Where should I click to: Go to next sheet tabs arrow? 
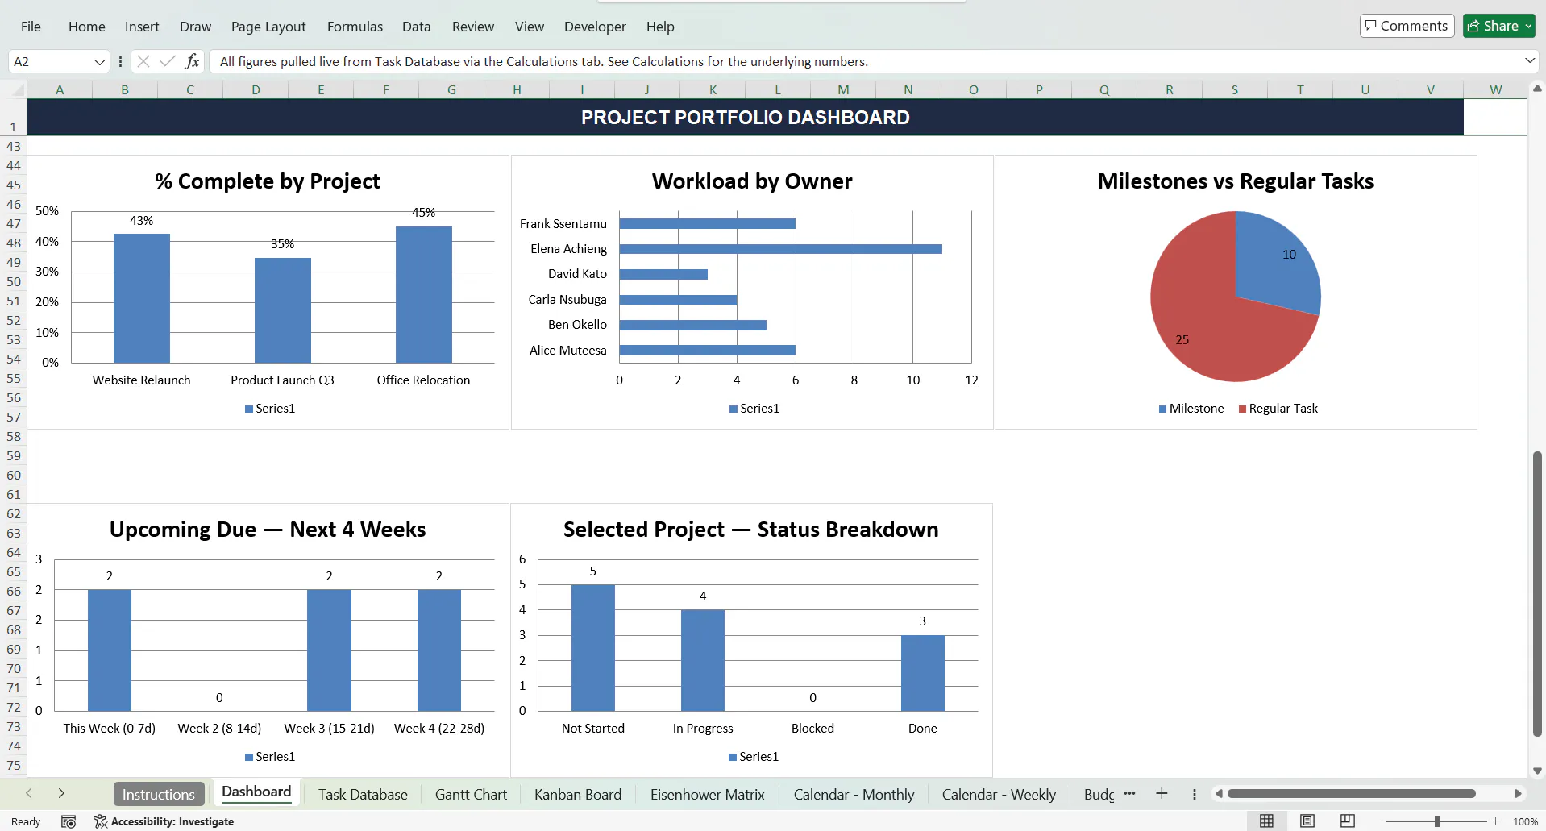(61, 793)
